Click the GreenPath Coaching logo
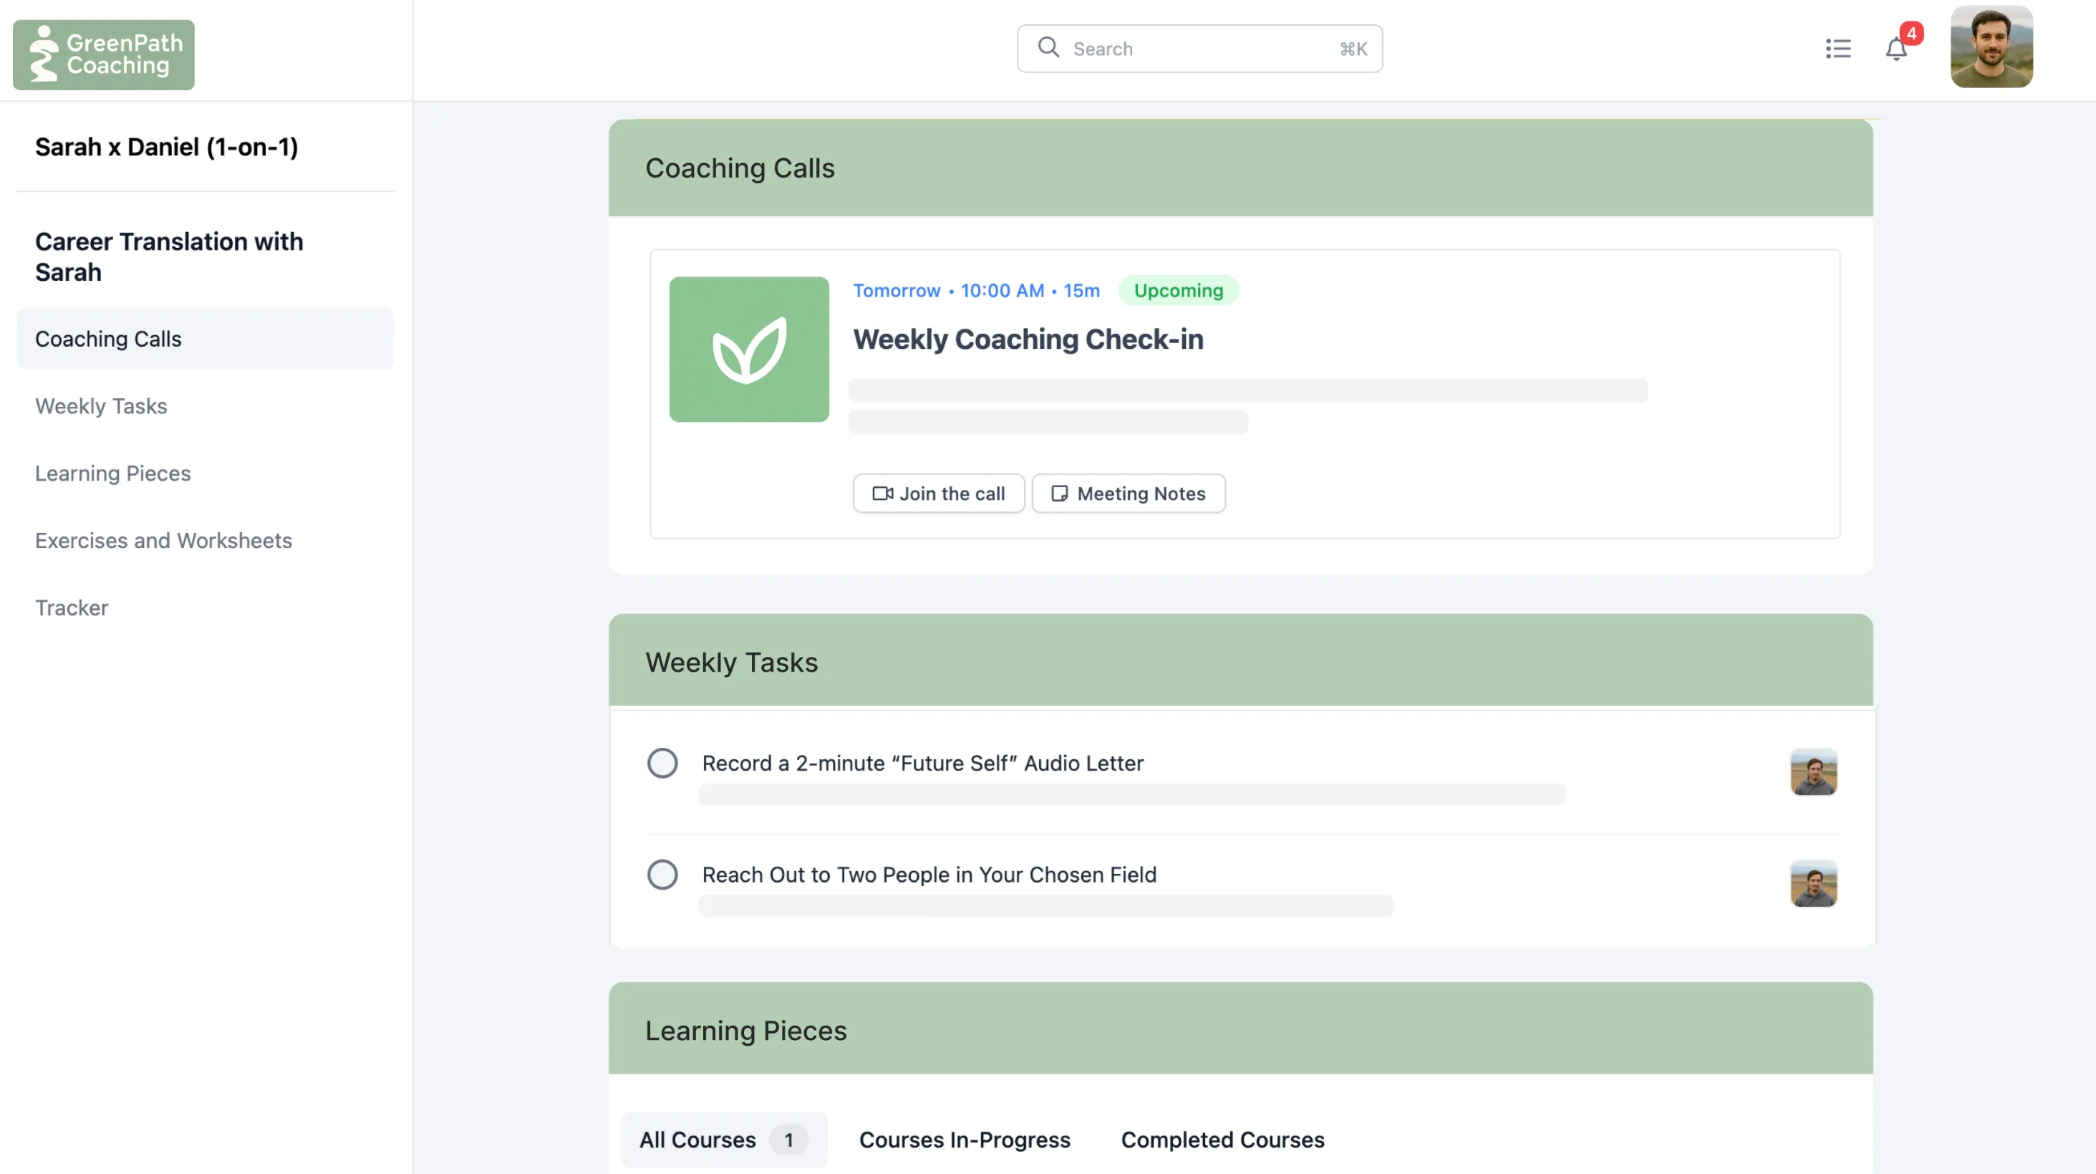Image resolution: width=2096 pixels, height=1174 pixels. tap(103, 54)
